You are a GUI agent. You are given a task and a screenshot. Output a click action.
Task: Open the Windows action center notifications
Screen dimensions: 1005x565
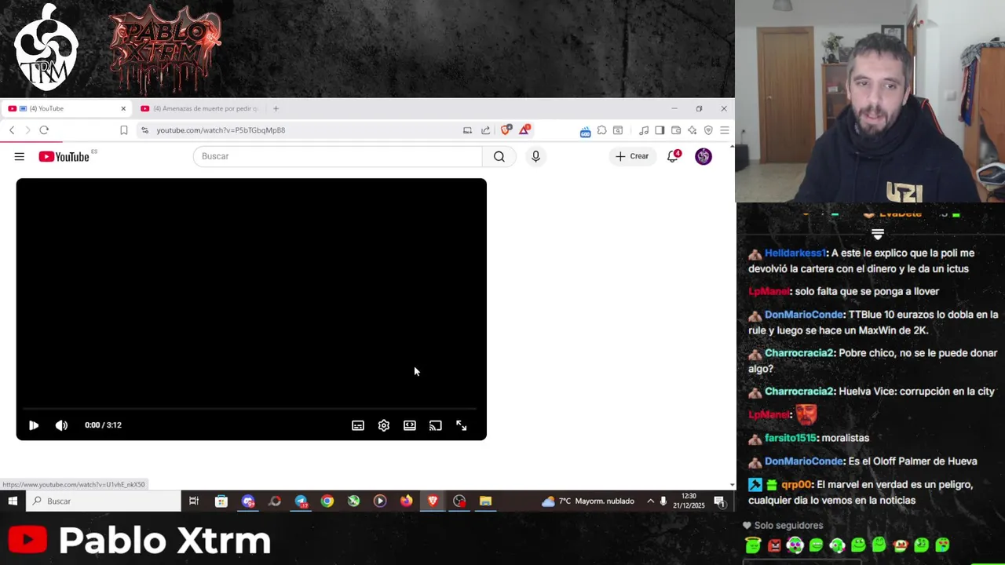coord(719,501)
